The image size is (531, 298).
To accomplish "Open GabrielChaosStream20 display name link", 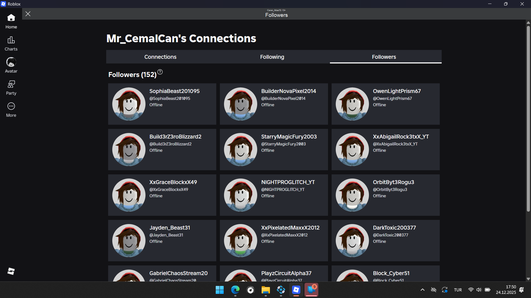I will [x=178, y=273].
